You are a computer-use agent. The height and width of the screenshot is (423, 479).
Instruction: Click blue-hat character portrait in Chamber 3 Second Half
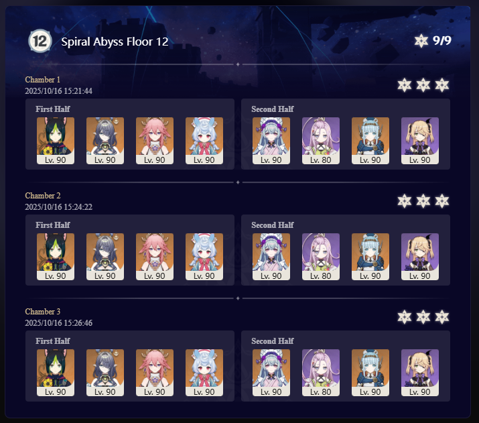(370, 373)
